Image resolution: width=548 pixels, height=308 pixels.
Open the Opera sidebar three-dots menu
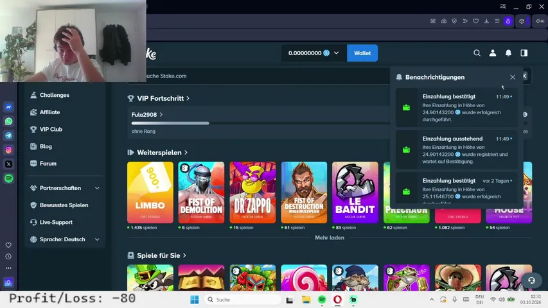point(8,268)
